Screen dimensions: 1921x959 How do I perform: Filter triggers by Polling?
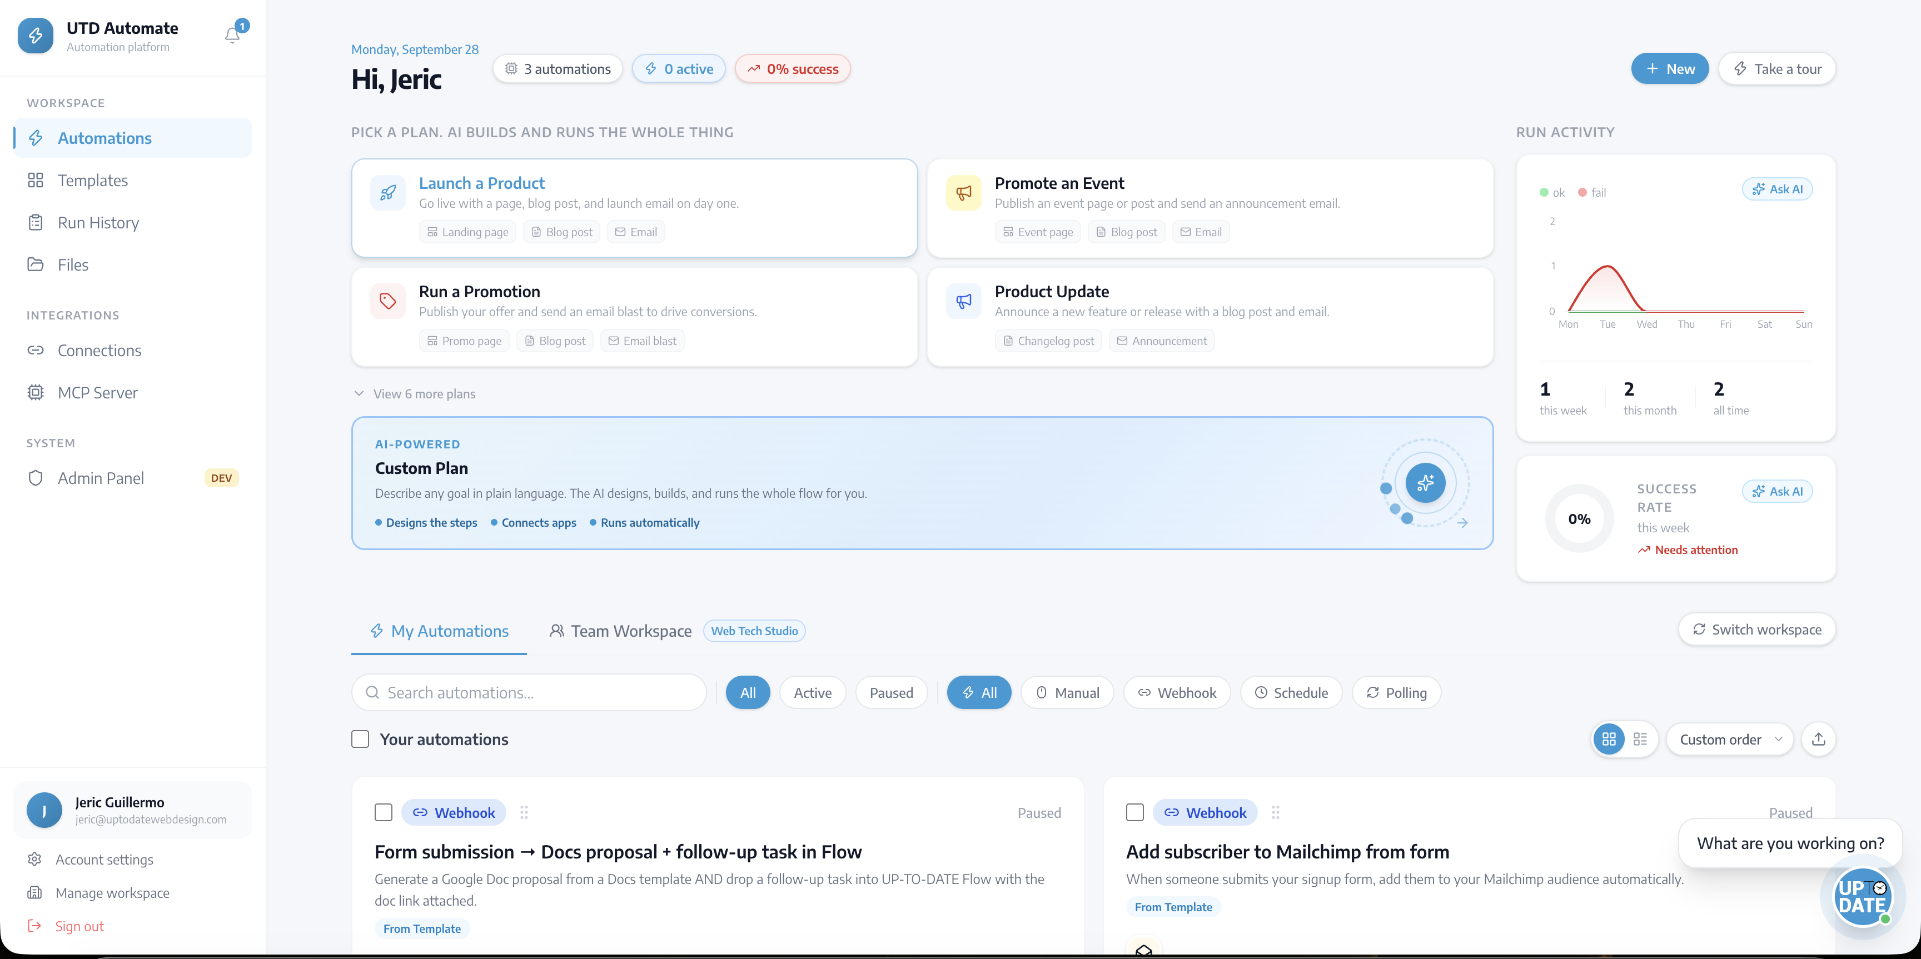(x=1396, y=693)
